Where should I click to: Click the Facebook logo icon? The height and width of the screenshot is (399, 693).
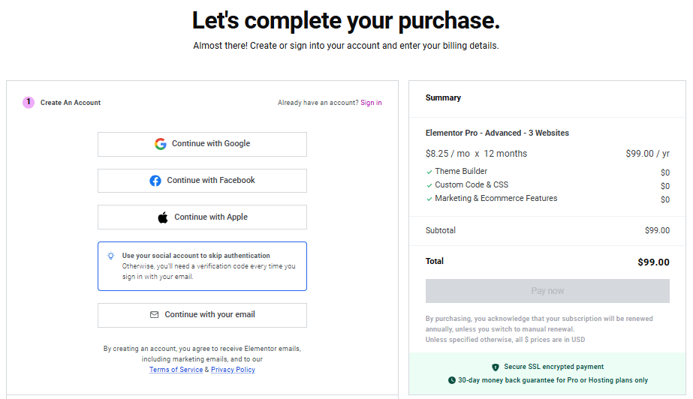click(x=155, y=181)
